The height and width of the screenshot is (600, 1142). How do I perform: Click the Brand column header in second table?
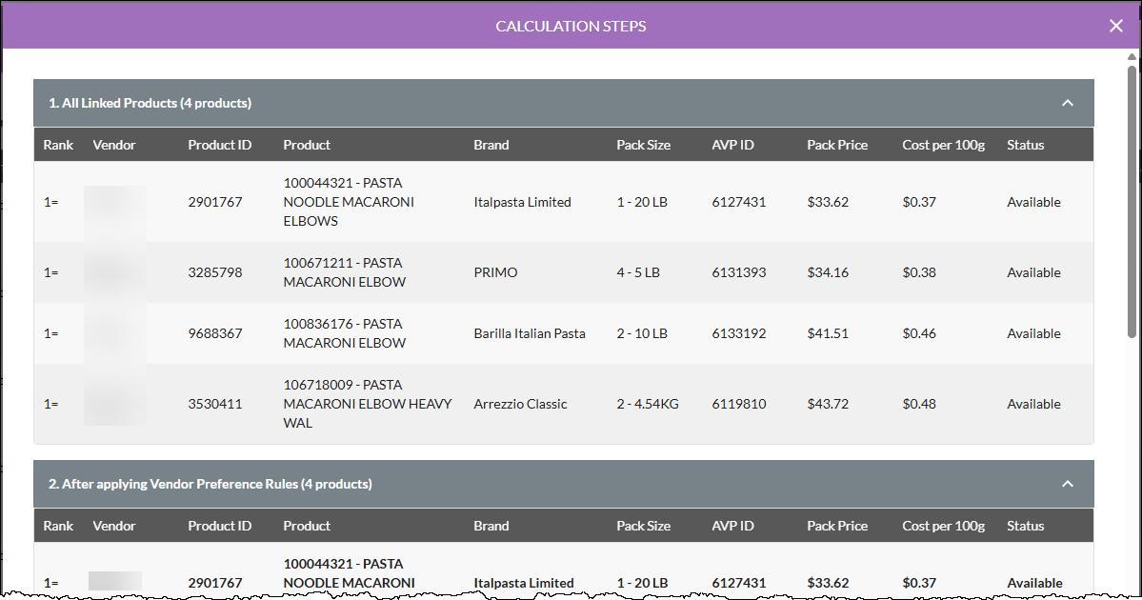[x=491, y=526]
